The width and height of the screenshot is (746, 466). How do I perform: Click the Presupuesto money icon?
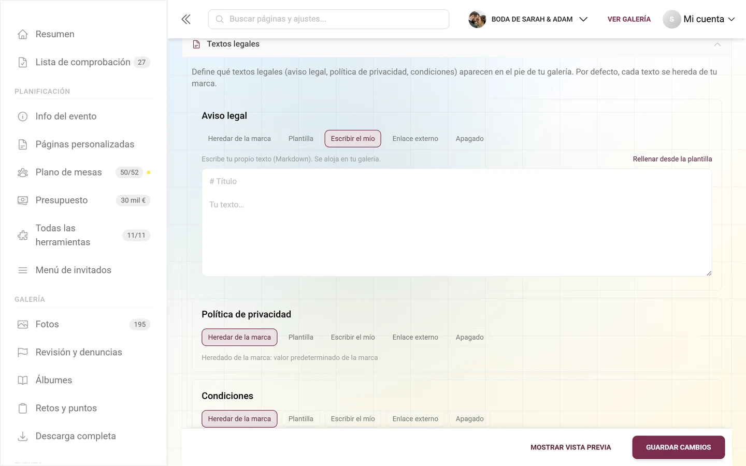point(23,200)
